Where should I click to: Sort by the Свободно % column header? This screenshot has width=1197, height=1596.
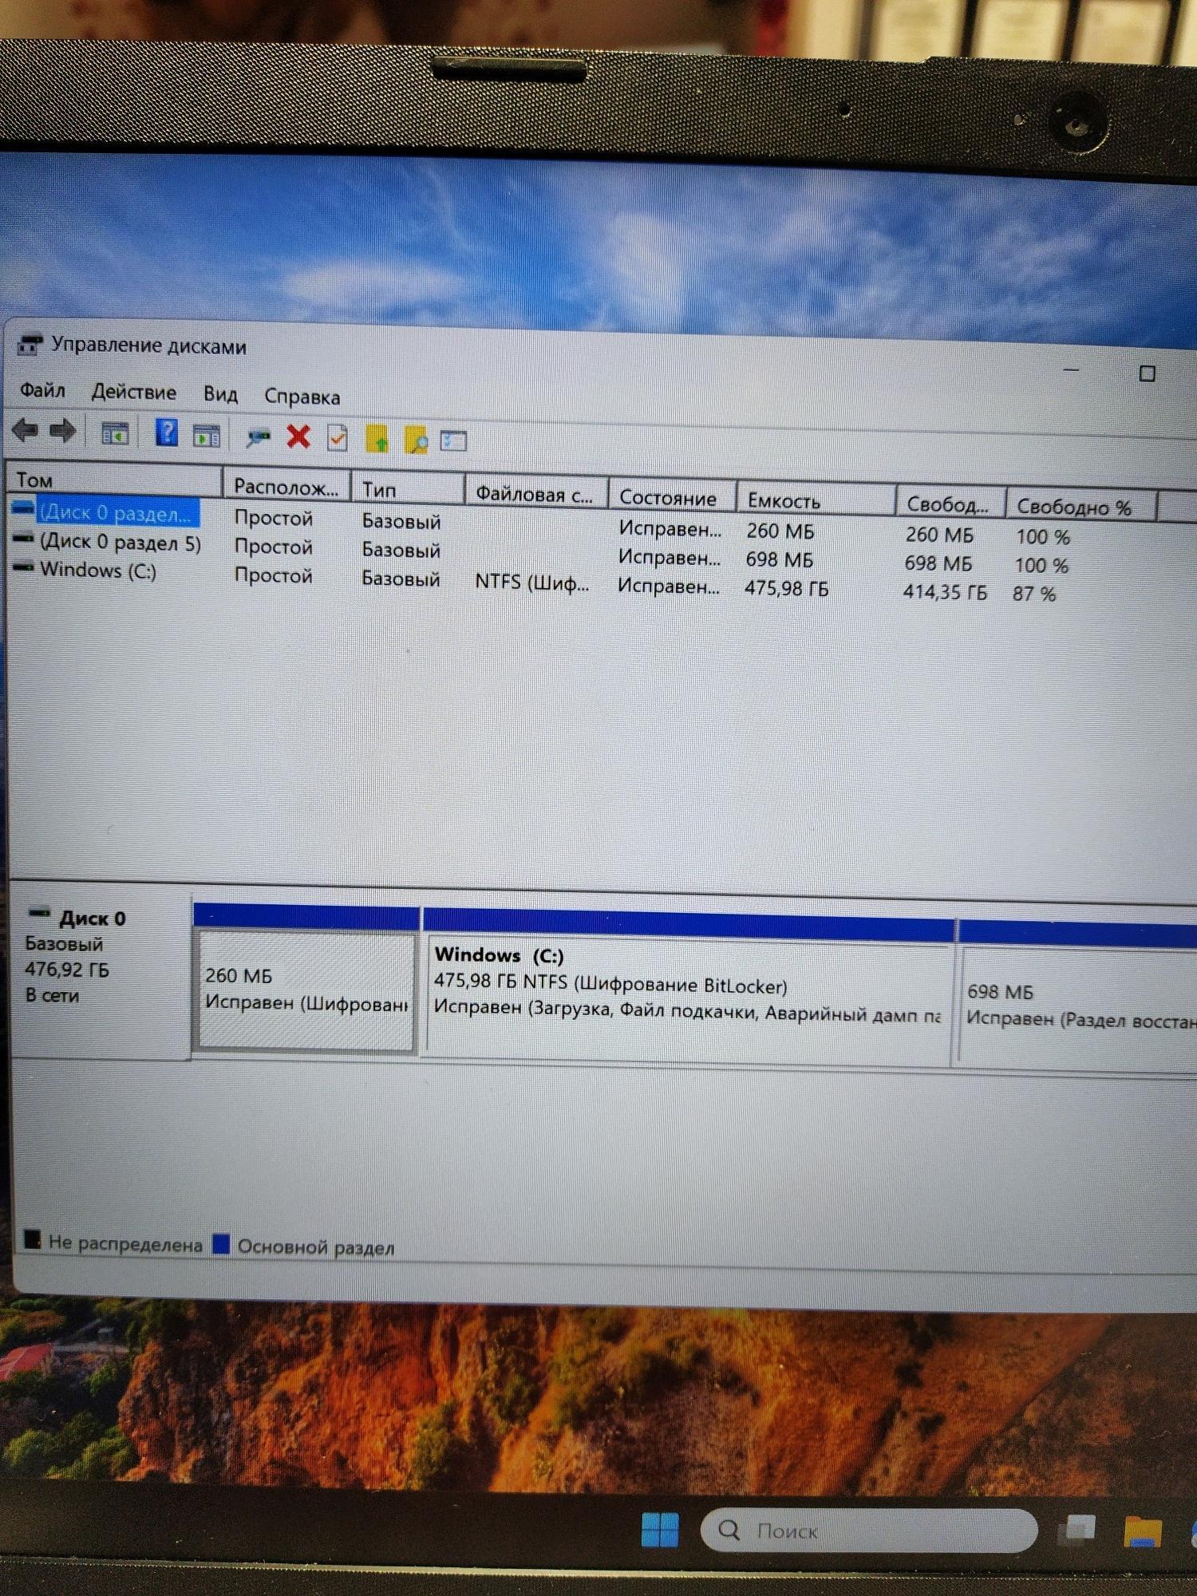[x=1081, y=507]
